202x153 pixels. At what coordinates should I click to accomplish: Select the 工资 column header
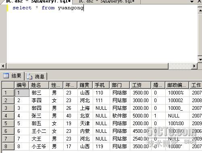point(140,85)
